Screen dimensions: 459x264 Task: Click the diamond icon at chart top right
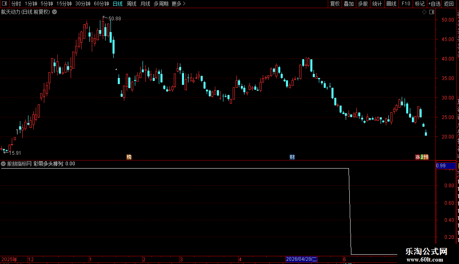424,12
